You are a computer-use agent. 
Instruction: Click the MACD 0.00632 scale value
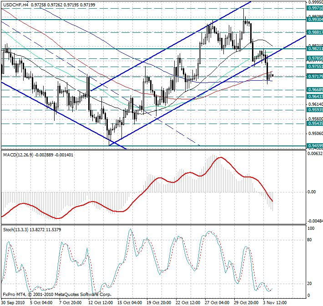pyautogui.click(x=315, y=153)
